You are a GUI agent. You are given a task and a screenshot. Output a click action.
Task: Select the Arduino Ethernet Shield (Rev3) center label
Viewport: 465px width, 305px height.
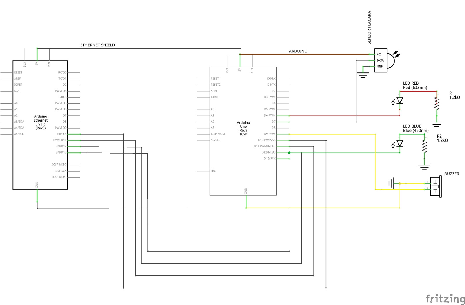tap(41, 122)
